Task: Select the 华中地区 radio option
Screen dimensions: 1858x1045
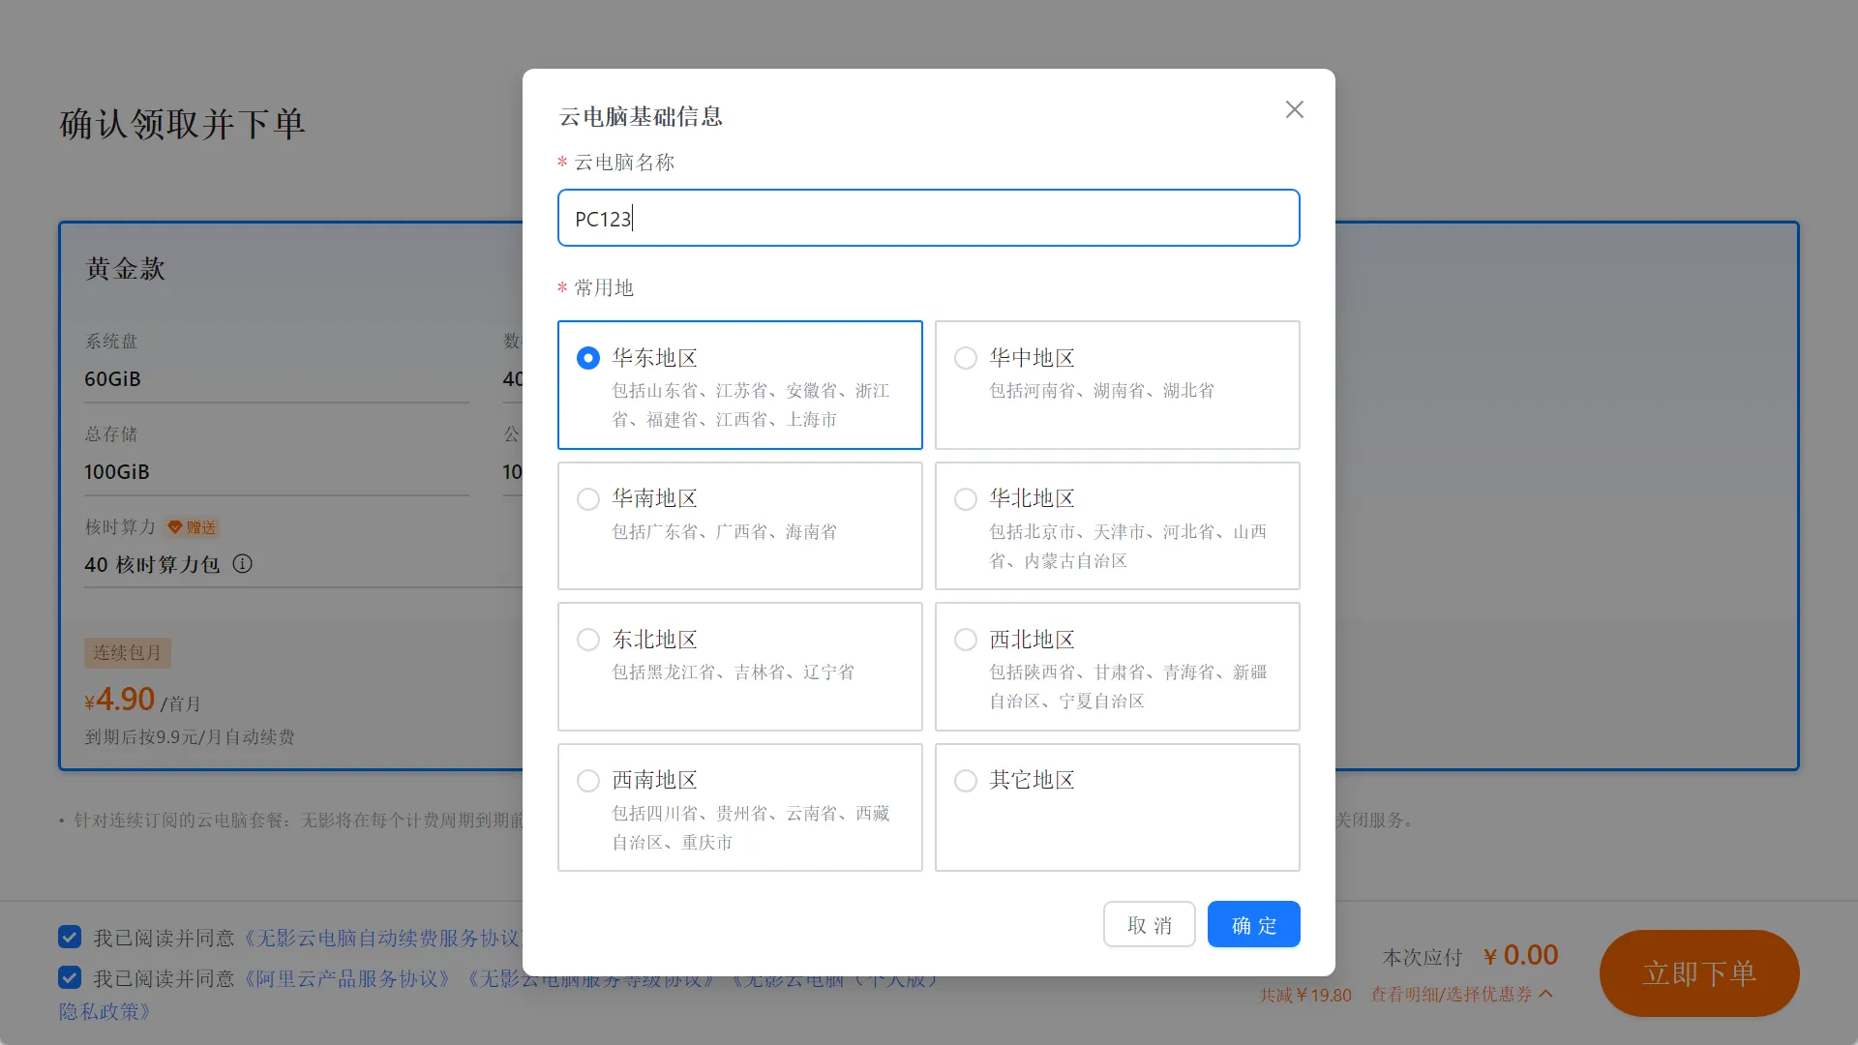Action: (x=966, y=359)
